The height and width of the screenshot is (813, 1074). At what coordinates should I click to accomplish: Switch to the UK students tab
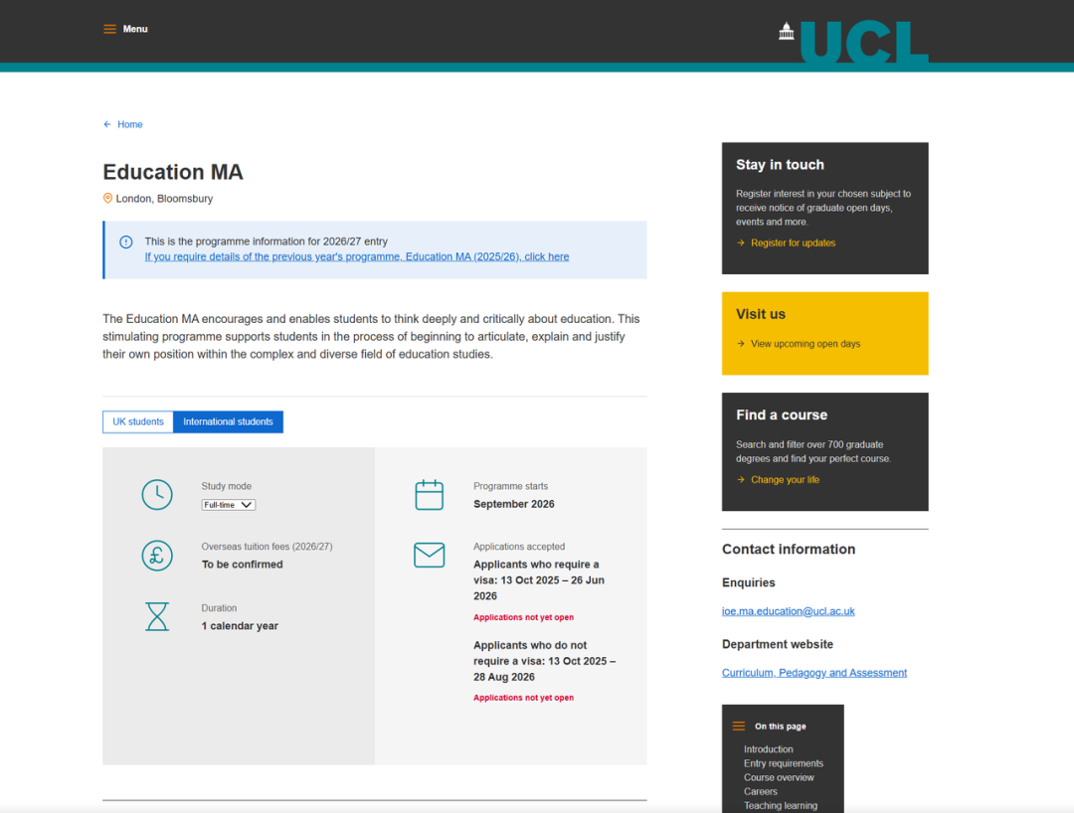pos(138,422)
